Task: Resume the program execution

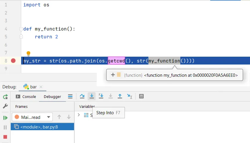Action: (5, 118)
